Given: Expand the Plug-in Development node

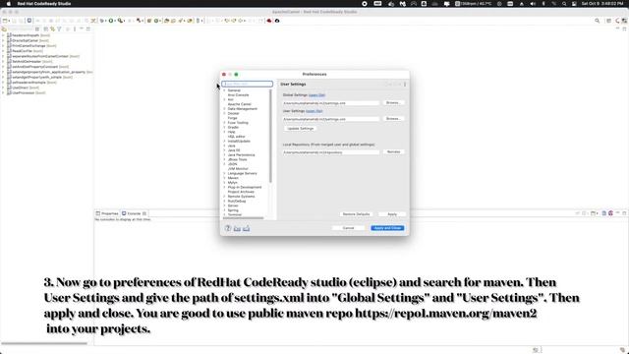Looking at the screenshot, I should point(225,188).
